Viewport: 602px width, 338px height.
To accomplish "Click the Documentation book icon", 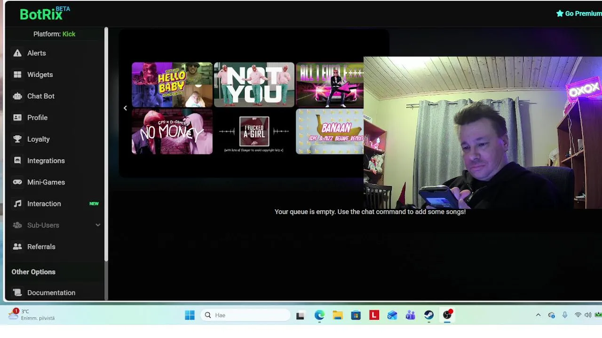I will [17, 292].
